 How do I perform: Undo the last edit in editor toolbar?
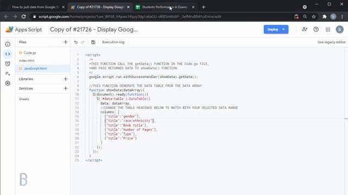76,42
